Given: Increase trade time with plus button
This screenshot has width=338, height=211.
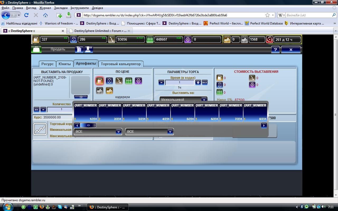Looking at the screenshot, I should [198, 83].
